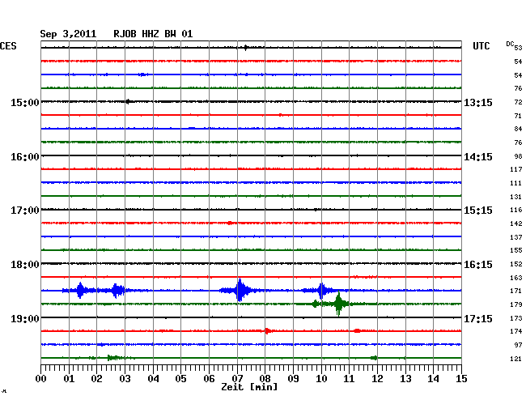Click the DC value 84
Viewport: 526px width, 400px height.
pos(518,129)
